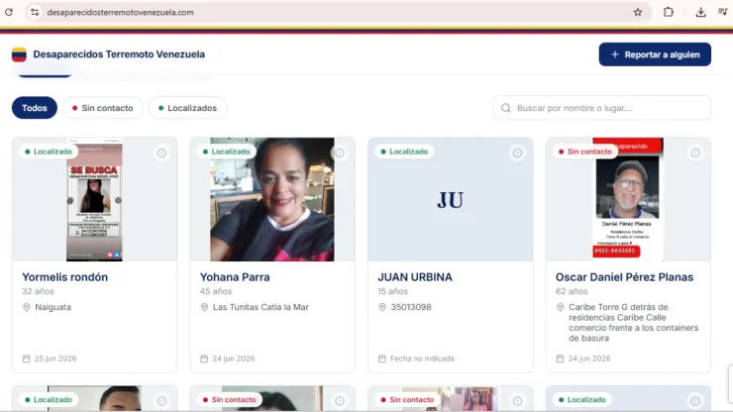Open info icon on Yormelis rondón card
The image size is (733, 412).
pyautogui.click(x=161, y=153)
